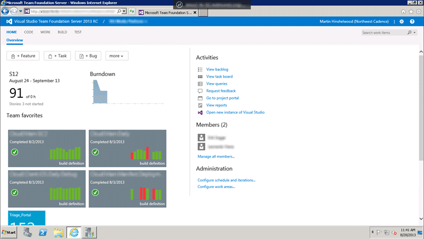This screenshot has width=424, height=239.
Task: Click the browser Back arrow button
Action: [x=5, y=11]
